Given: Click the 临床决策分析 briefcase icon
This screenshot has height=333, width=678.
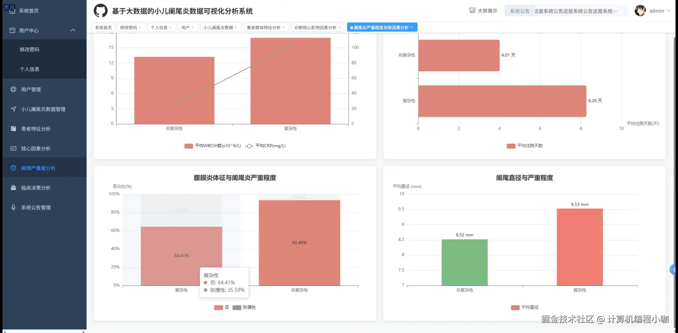Looking at the screenshot, I should pos(13,188).
